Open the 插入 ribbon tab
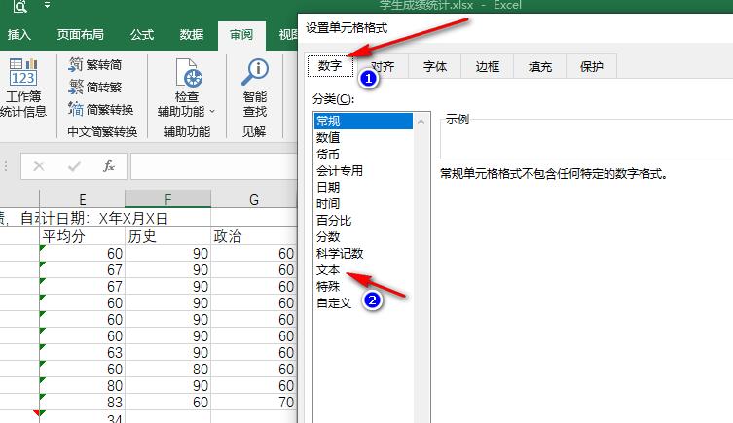The width and height of the screenshot is (733, 423). 18,35
